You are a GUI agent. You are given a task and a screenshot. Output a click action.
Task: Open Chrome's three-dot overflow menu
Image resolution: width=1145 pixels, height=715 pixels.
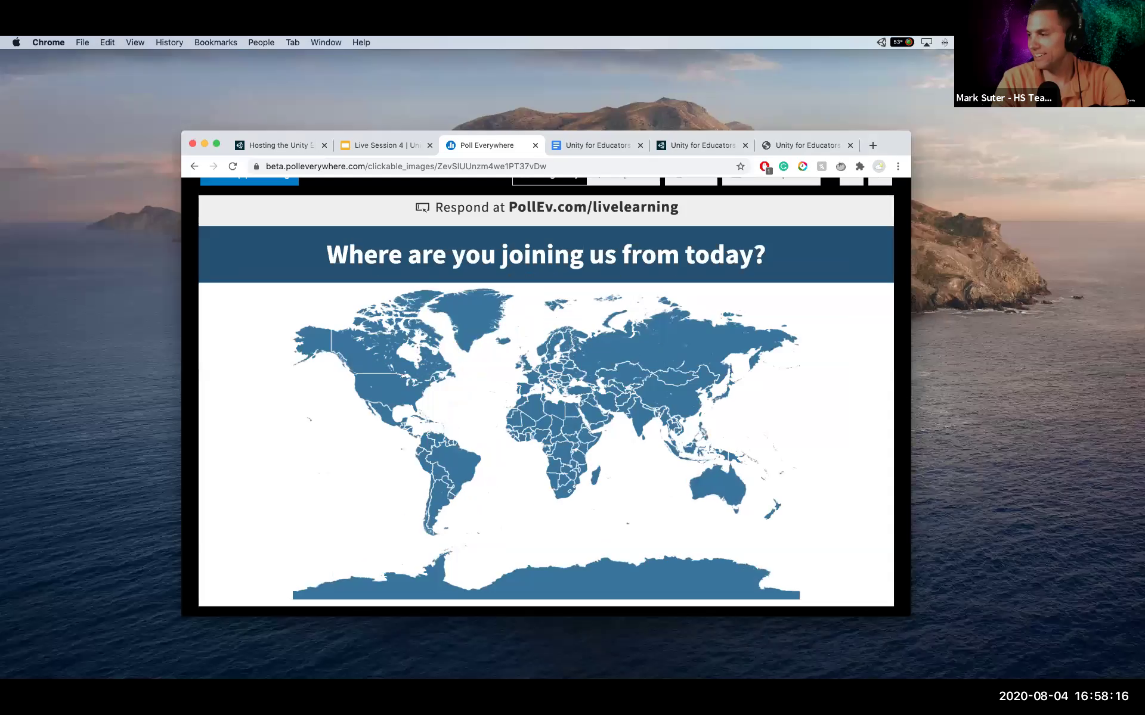point(898,167)
